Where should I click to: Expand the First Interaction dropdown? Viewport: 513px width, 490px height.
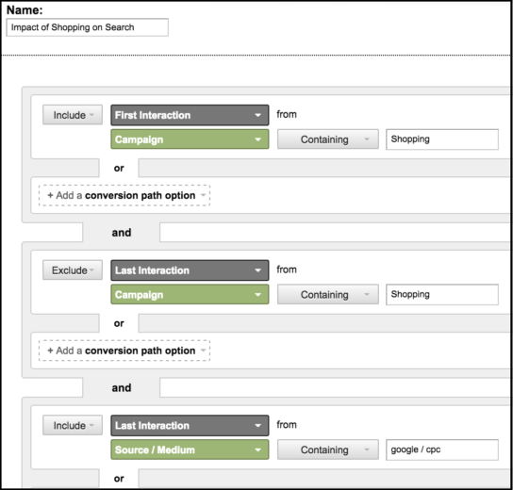pos(190,115)
